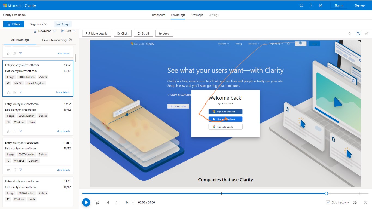Star the Windows Germany recording
The image size is (372, 209).
8,170
